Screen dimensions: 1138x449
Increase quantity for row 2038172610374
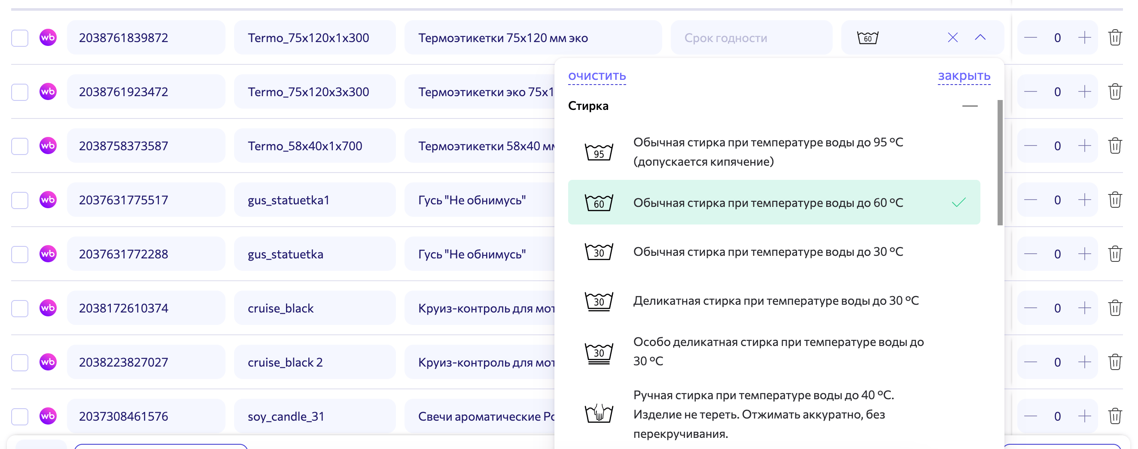[1085, 308]
